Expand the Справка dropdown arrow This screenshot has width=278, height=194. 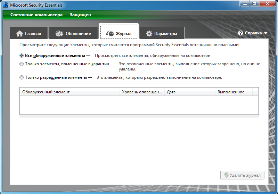tap(265, 33)
